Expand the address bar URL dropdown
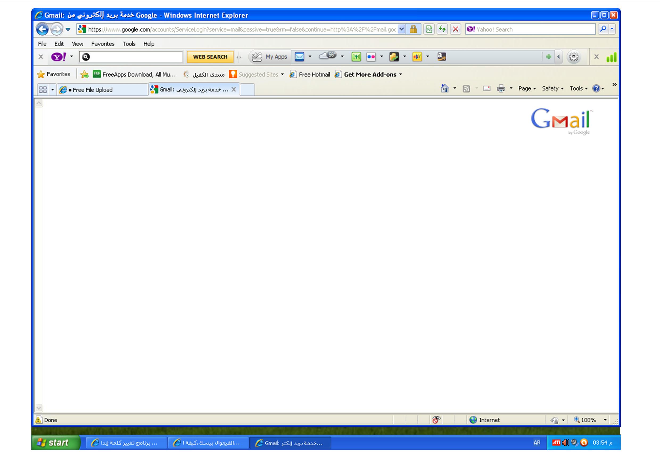The height and width of the screenshot is (467, 660). (x=402, y=29)
